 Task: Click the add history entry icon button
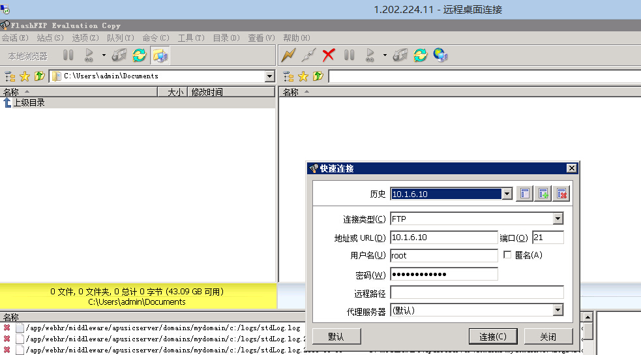pos(543,193)
